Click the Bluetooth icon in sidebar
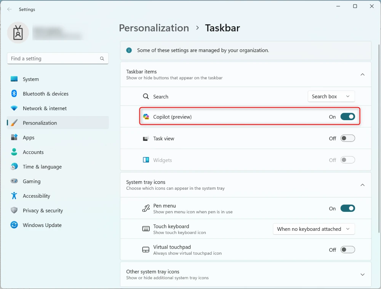Image resolution: width=381 pixels, height=289 pixels. [x=14, y=94]
